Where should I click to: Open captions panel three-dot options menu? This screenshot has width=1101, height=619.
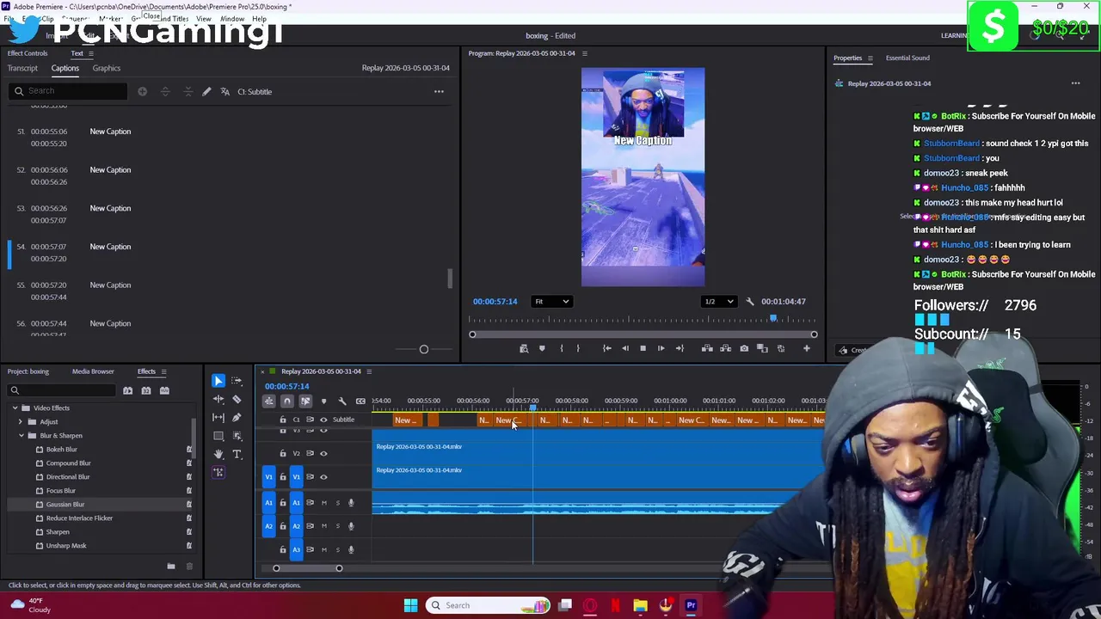click(439, 91)
